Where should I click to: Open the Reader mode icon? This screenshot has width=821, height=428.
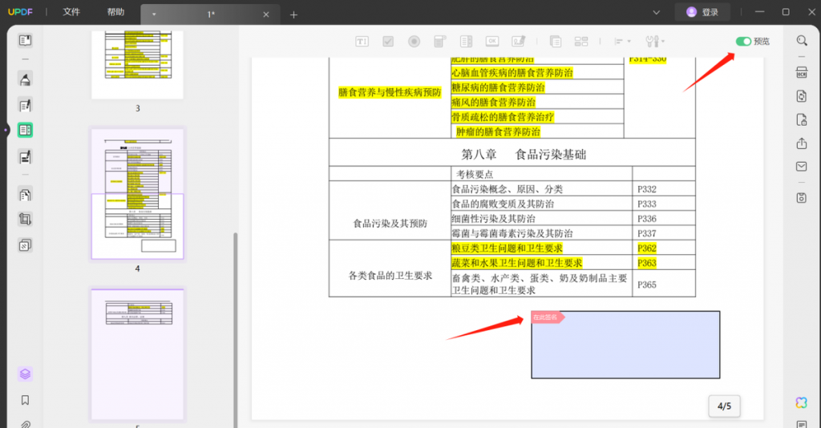pyautogui.click(x=25, y=40)
